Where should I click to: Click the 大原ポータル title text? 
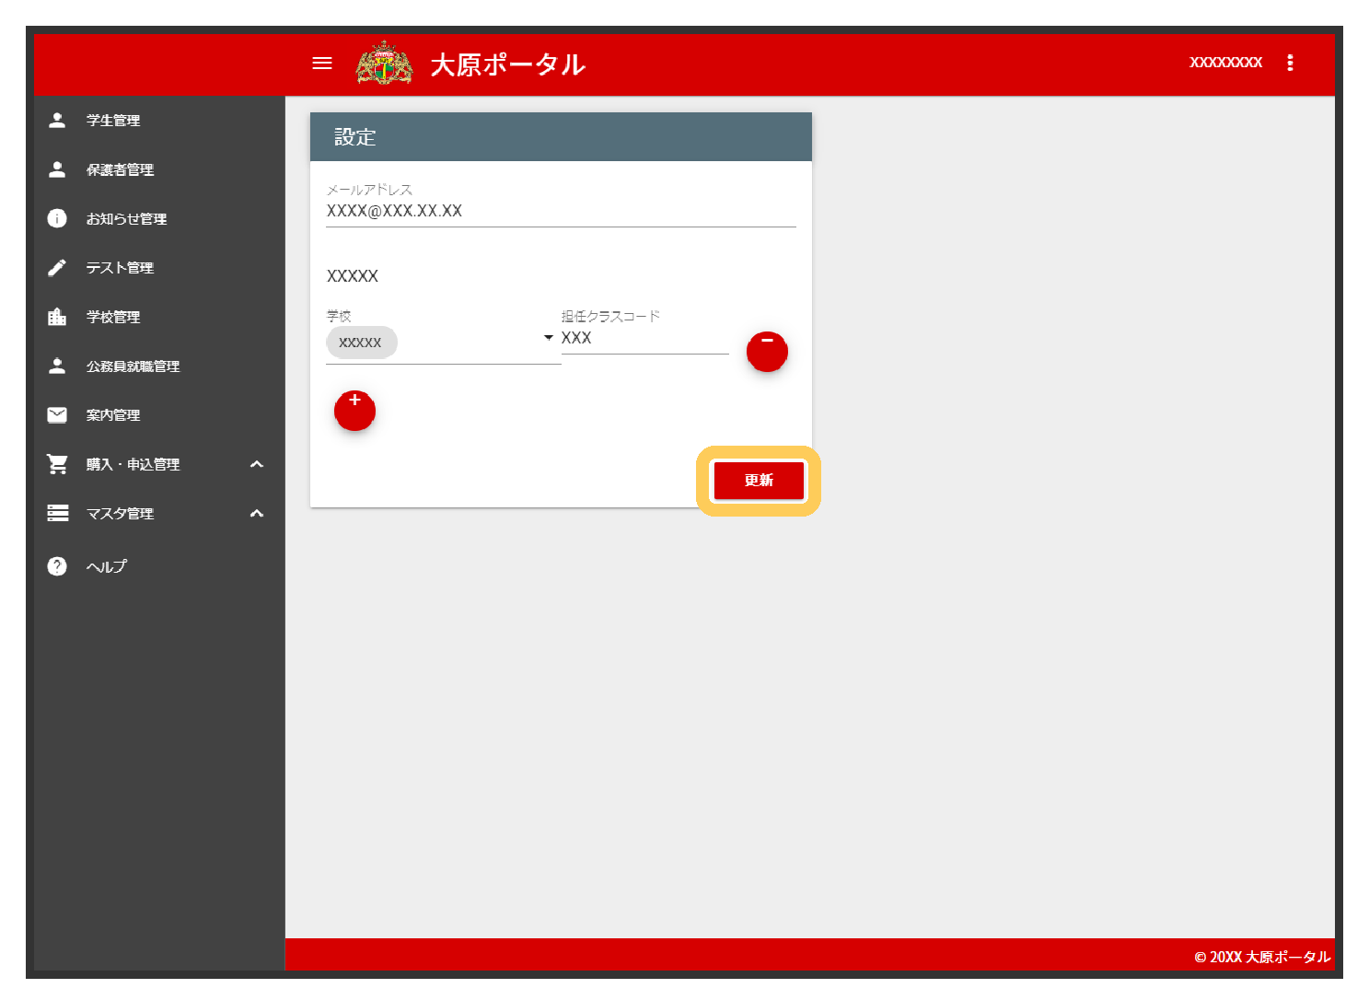click(507, 64)
